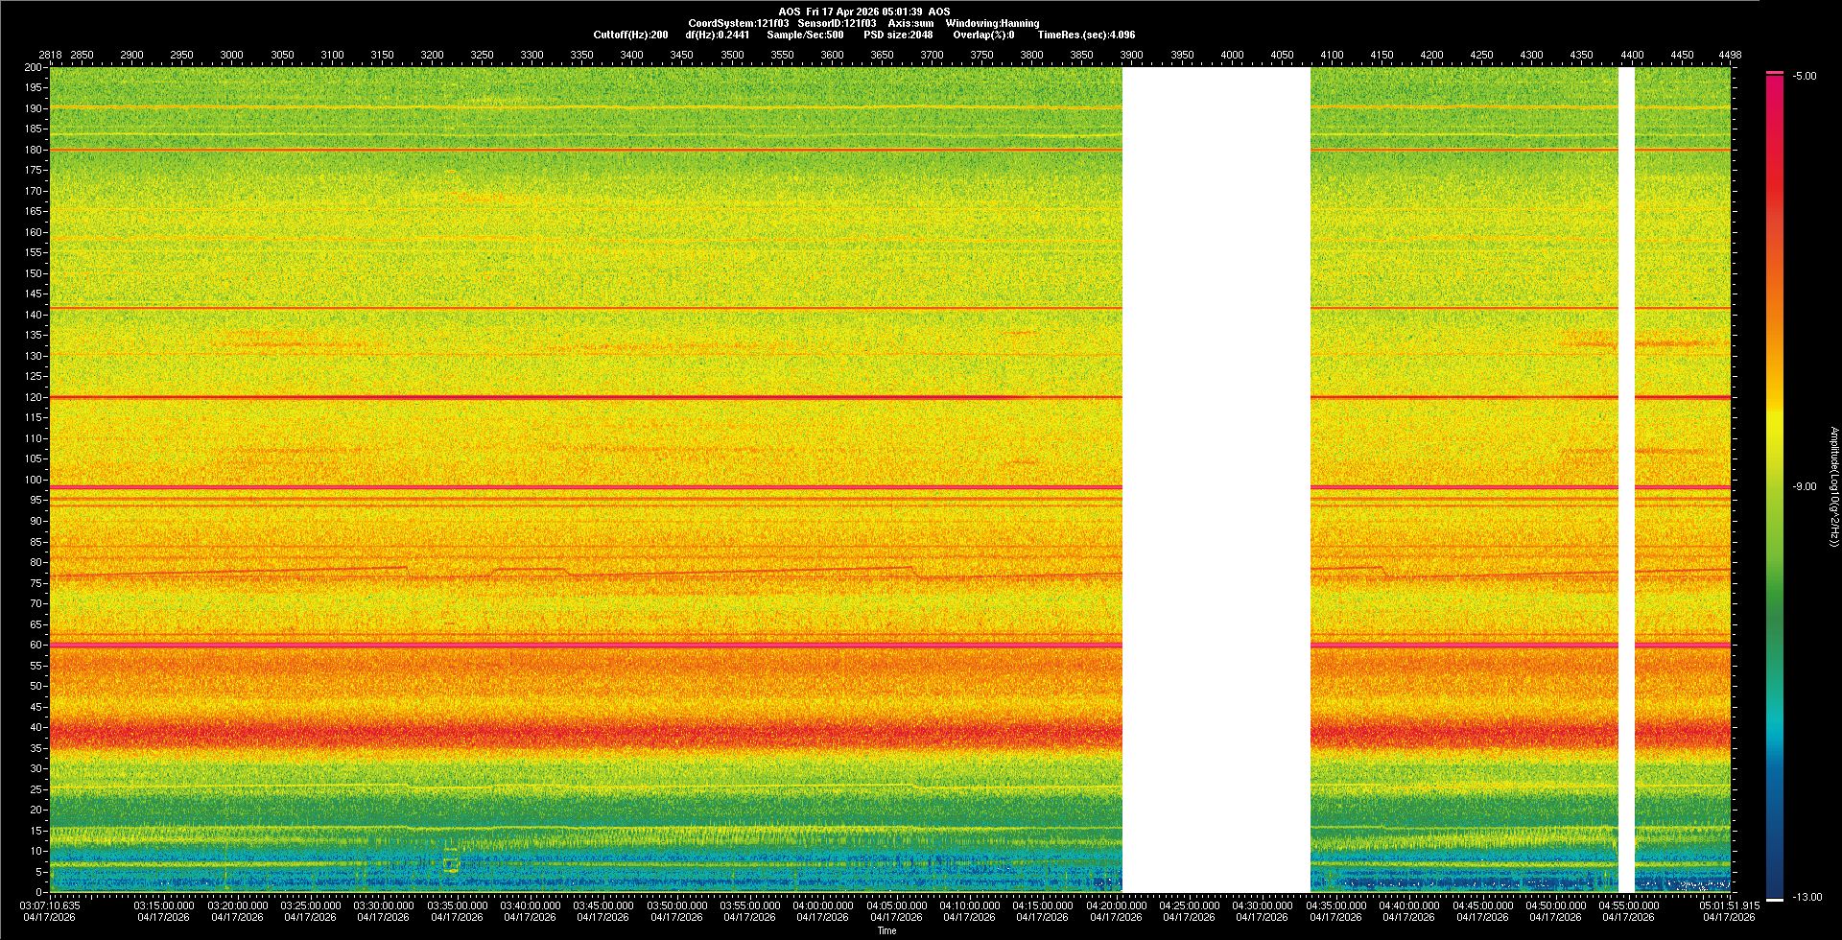
Task: Click the 04:20:00.000 time axis label
Action: (x=1116, y=905)
